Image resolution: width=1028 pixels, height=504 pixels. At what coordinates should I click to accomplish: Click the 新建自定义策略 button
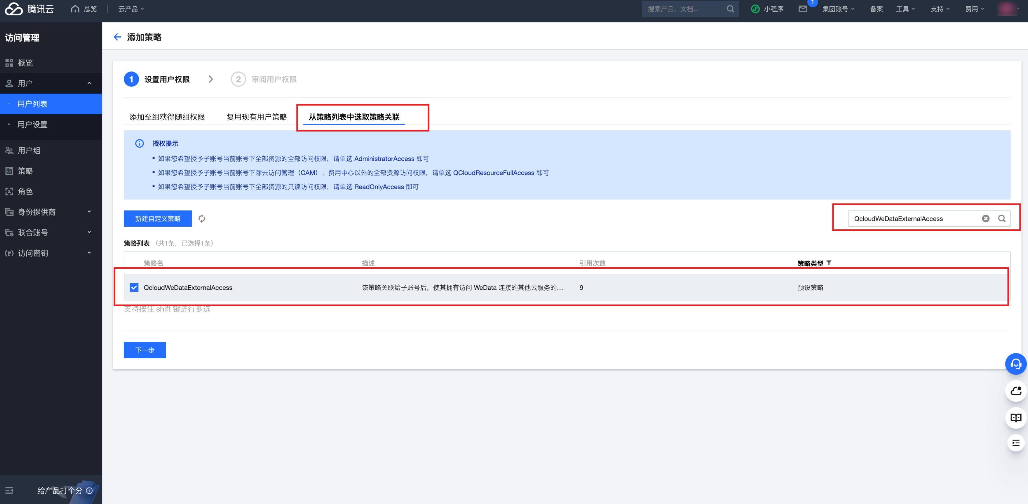(158, 219)
